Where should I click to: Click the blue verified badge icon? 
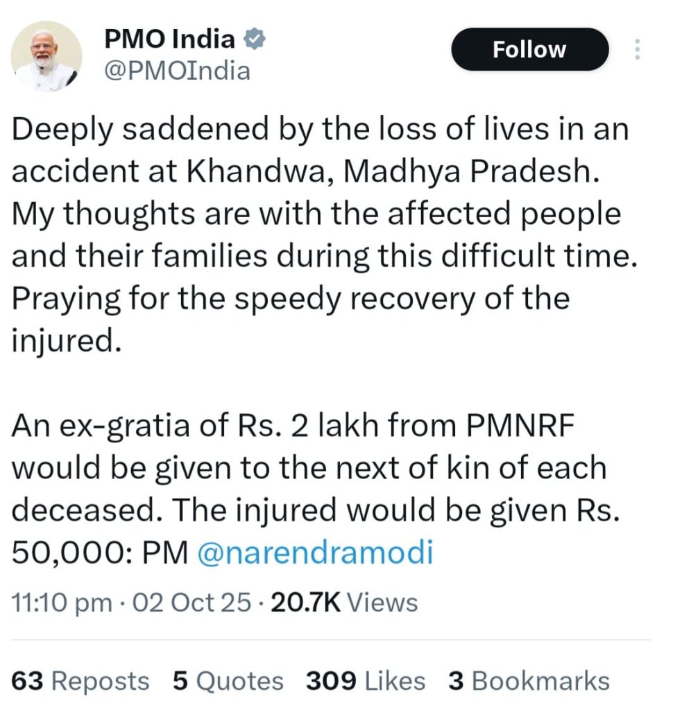(x=255, y=40)
